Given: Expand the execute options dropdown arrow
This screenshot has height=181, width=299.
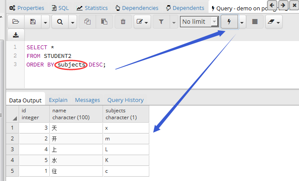Looking at the screenshot, I should tap(242, 22).
